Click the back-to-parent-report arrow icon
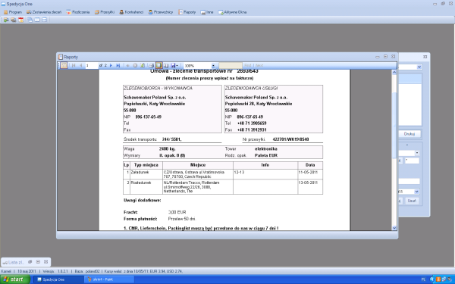455x284 pixels. click(x=127, y=65)
